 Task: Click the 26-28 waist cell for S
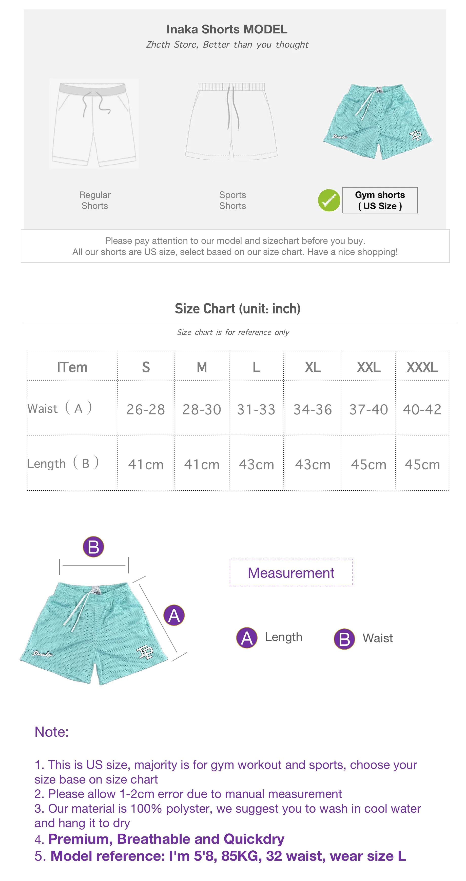(146, 409)
